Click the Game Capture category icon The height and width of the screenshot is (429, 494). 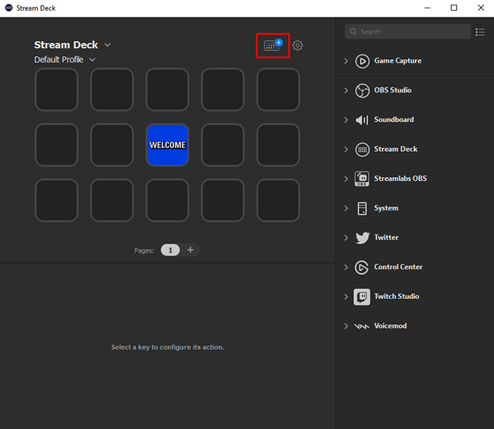(362, 61)
